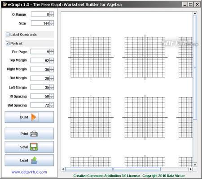The height and width of the screenshot is (179, 202).
Task: Click the Bot Margin value field
Action: 40,78
